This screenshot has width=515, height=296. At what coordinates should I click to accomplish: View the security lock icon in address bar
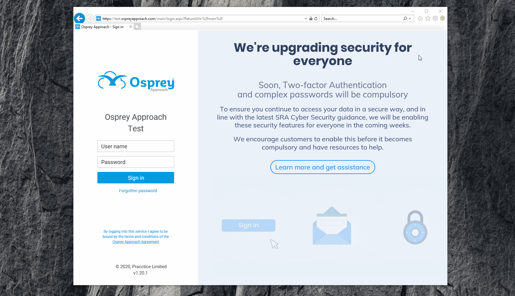[x=311, y=18]
